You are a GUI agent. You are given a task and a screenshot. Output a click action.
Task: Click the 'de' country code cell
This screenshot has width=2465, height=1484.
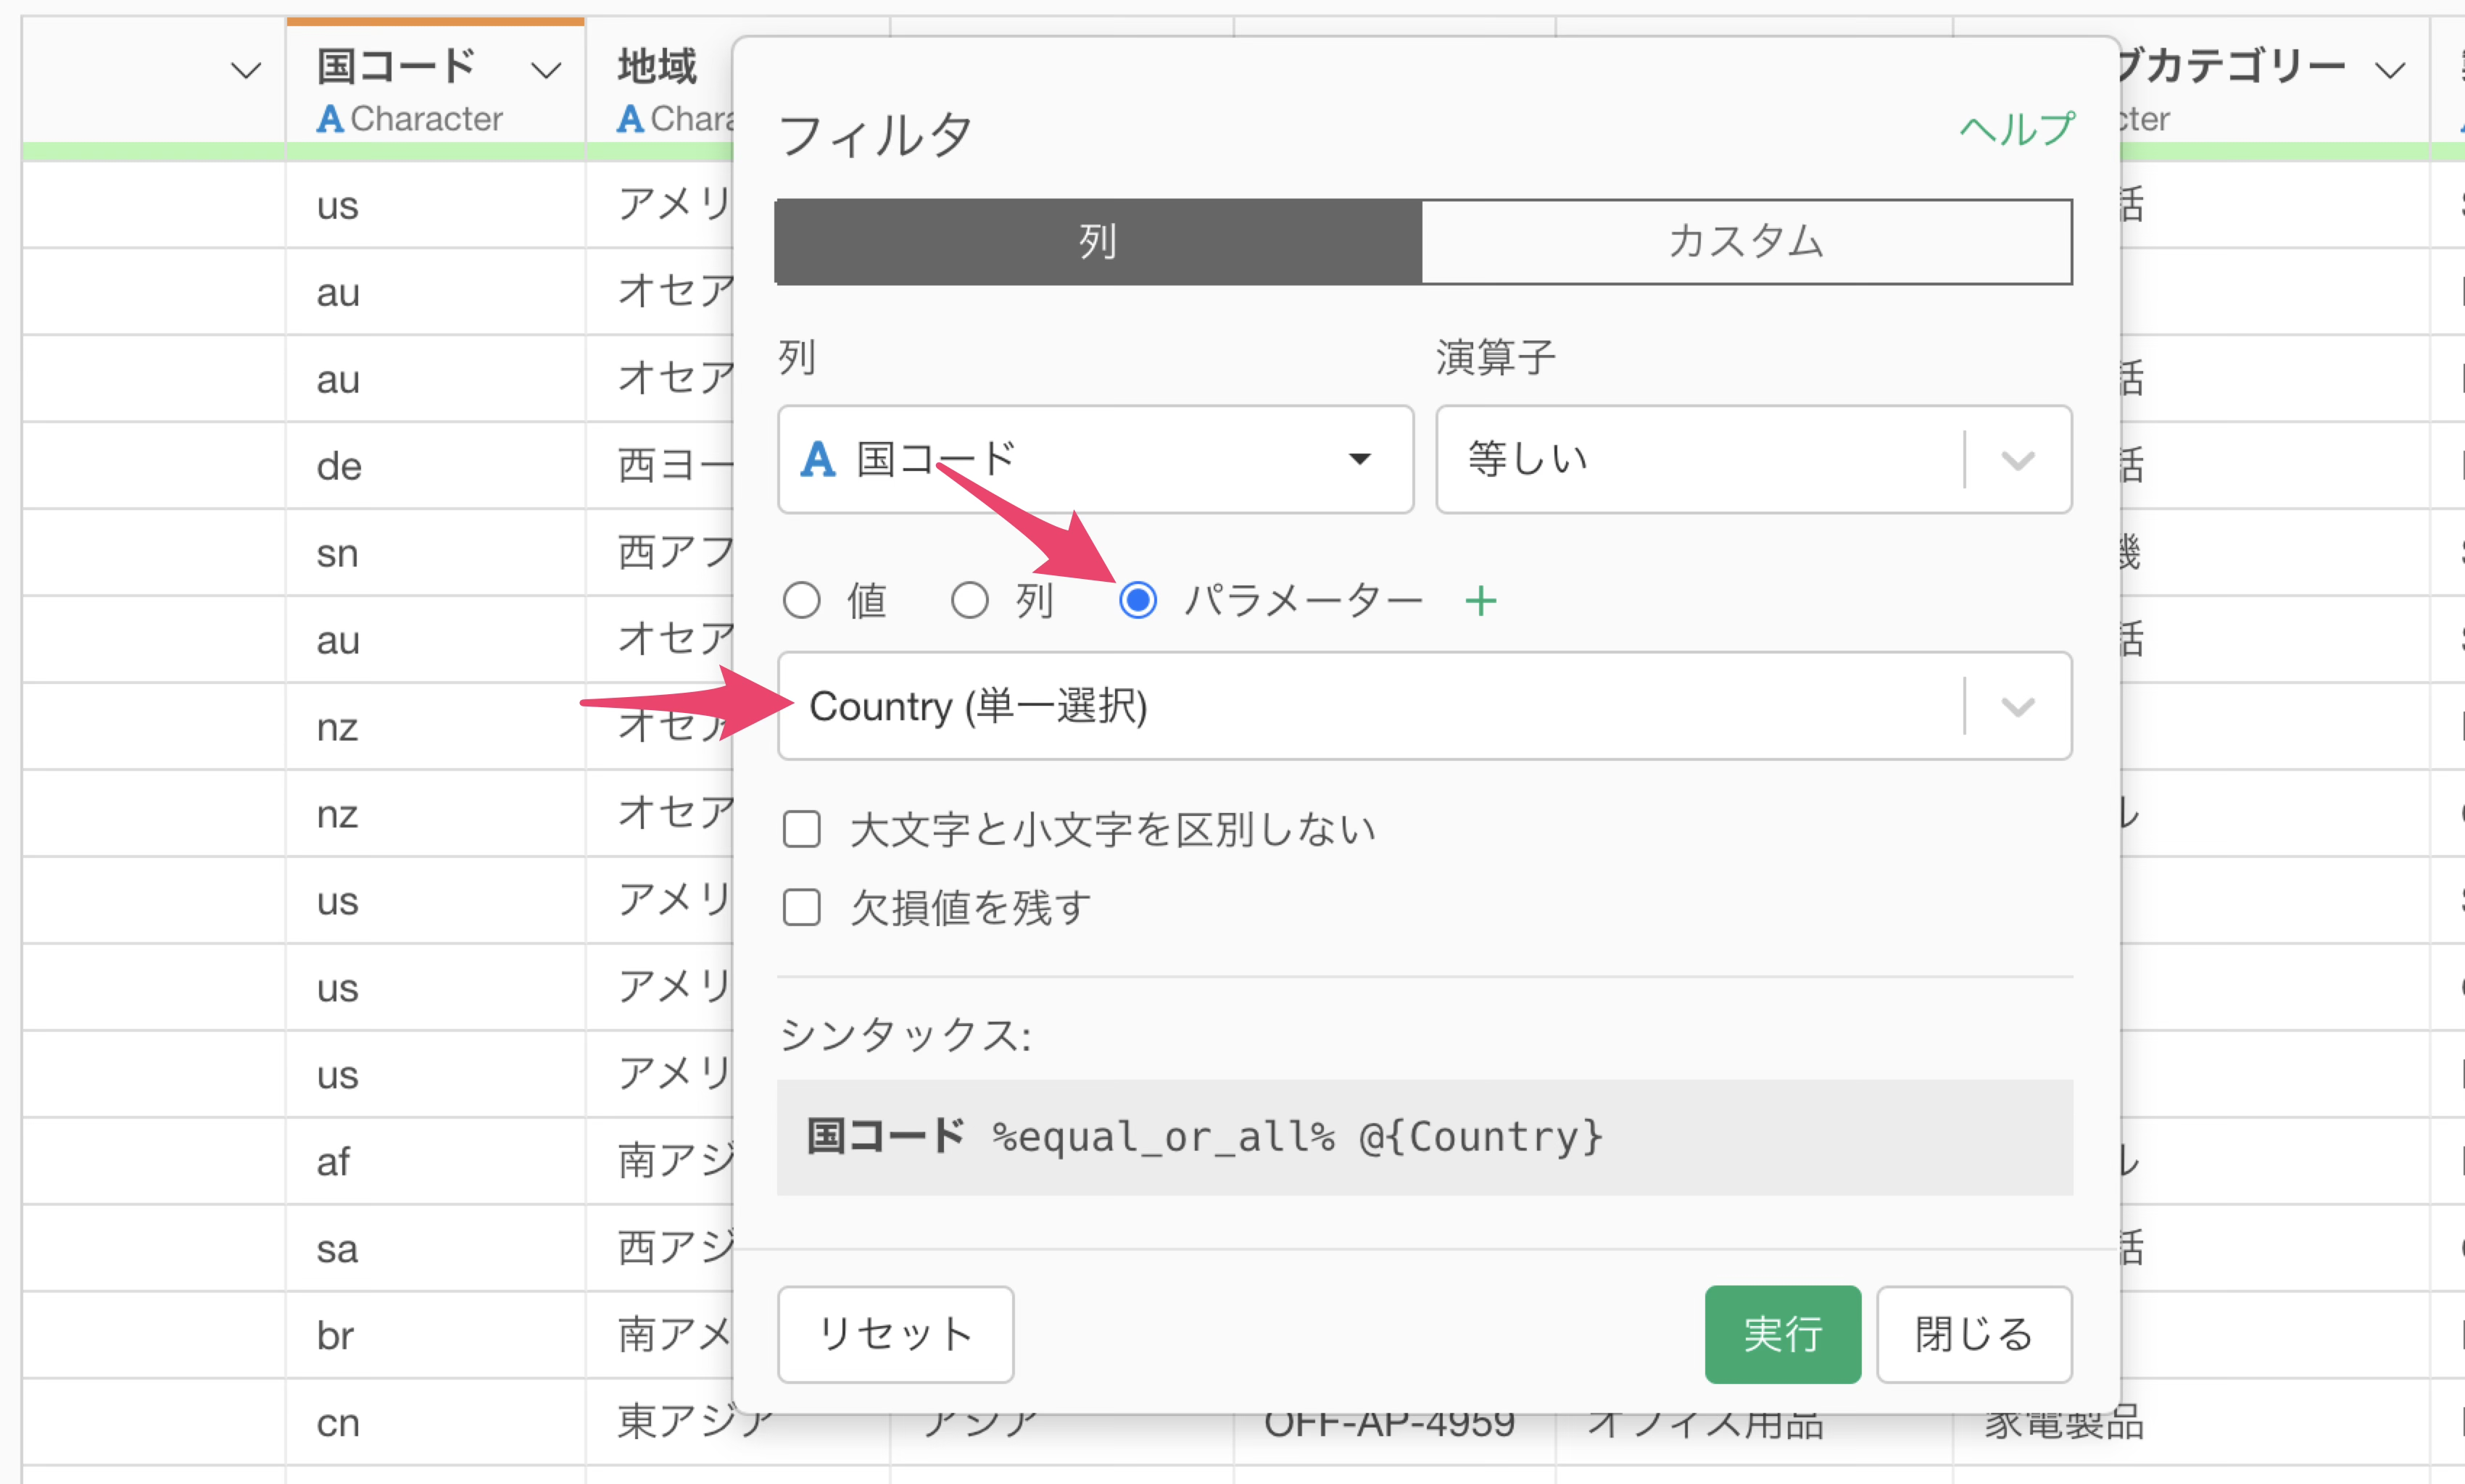tap(435, 466)
